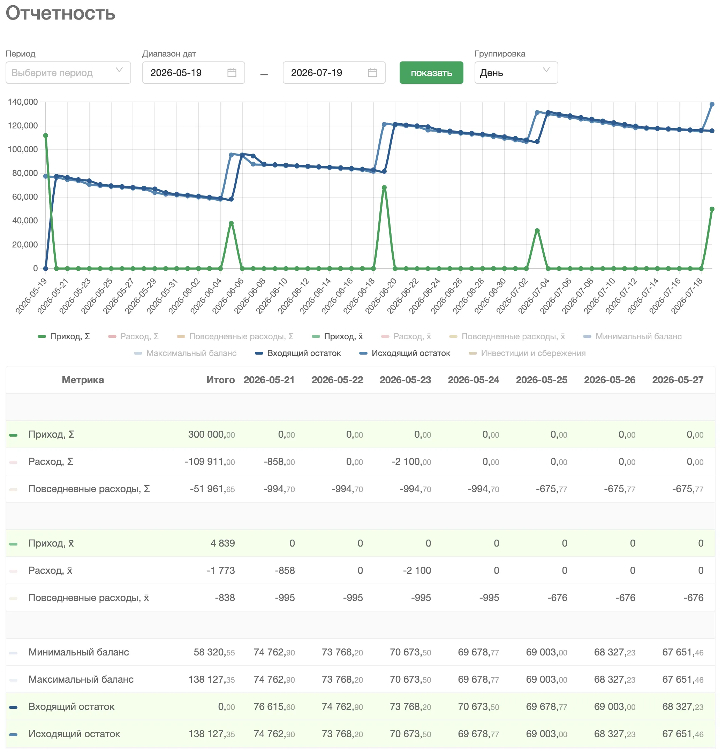Click Максимальный баланс legend color swatch

[138, 354]
